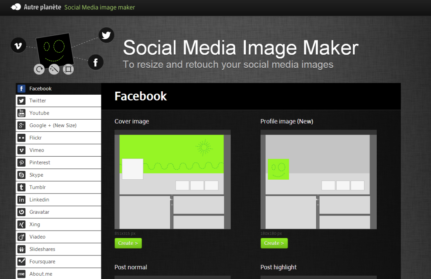
Task: Click the Profile image layout preview
Action: point(319,180)
